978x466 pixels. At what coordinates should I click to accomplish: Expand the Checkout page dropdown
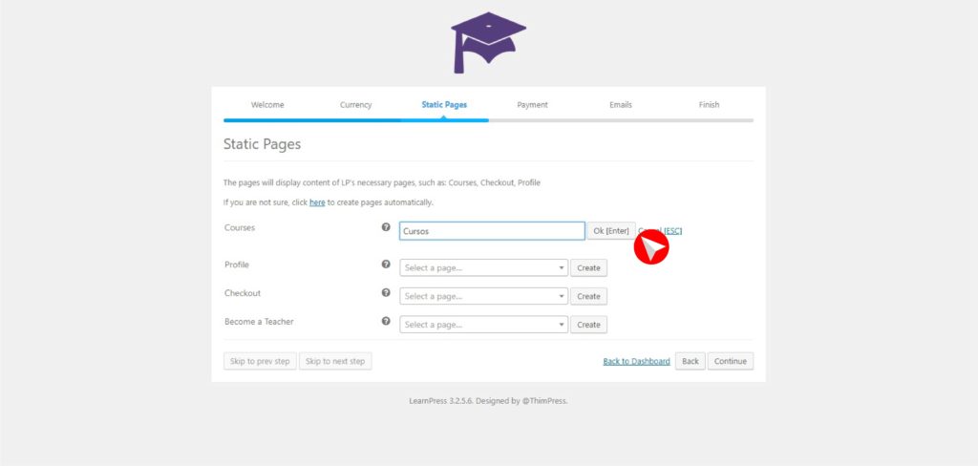click(483, 297)
